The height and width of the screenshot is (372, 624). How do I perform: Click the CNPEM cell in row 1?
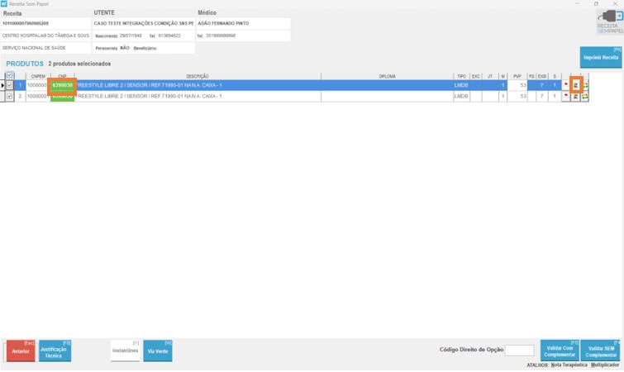click(38, 85)
